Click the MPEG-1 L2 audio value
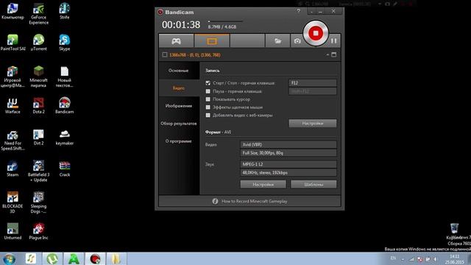 coord(288,164)
